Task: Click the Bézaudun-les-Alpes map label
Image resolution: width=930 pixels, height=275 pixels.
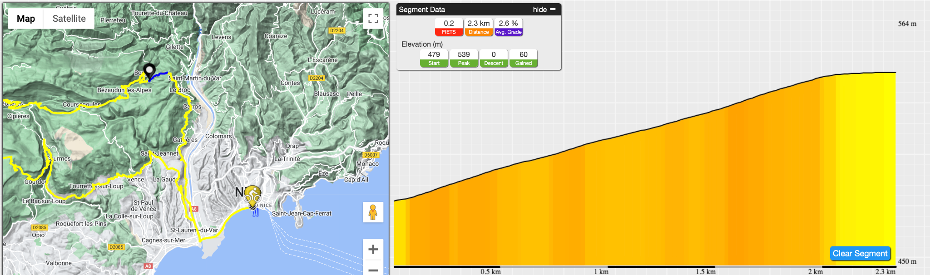Action: (124, 90)
